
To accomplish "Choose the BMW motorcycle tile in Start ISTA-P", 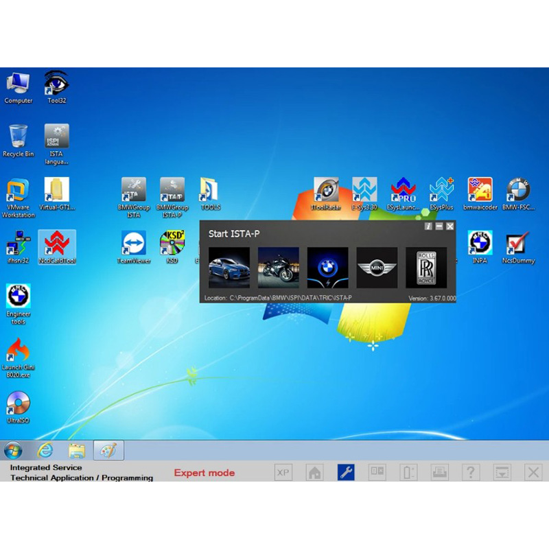I will pos(279,268).
